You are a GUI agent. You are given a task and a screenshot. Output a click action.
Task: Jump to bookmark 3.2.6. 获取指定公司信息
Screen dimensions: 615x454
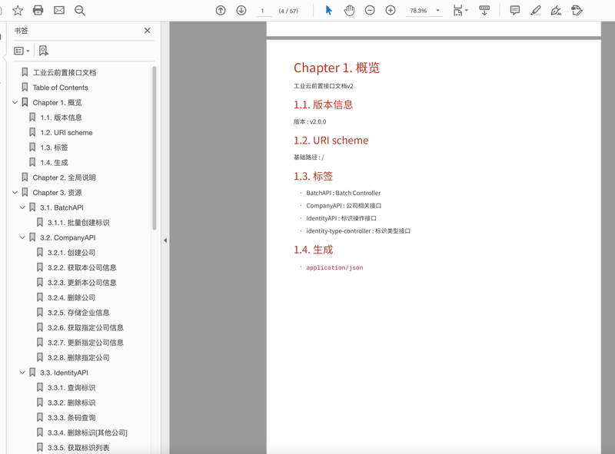pyautogui.click(x=85, y=328)
